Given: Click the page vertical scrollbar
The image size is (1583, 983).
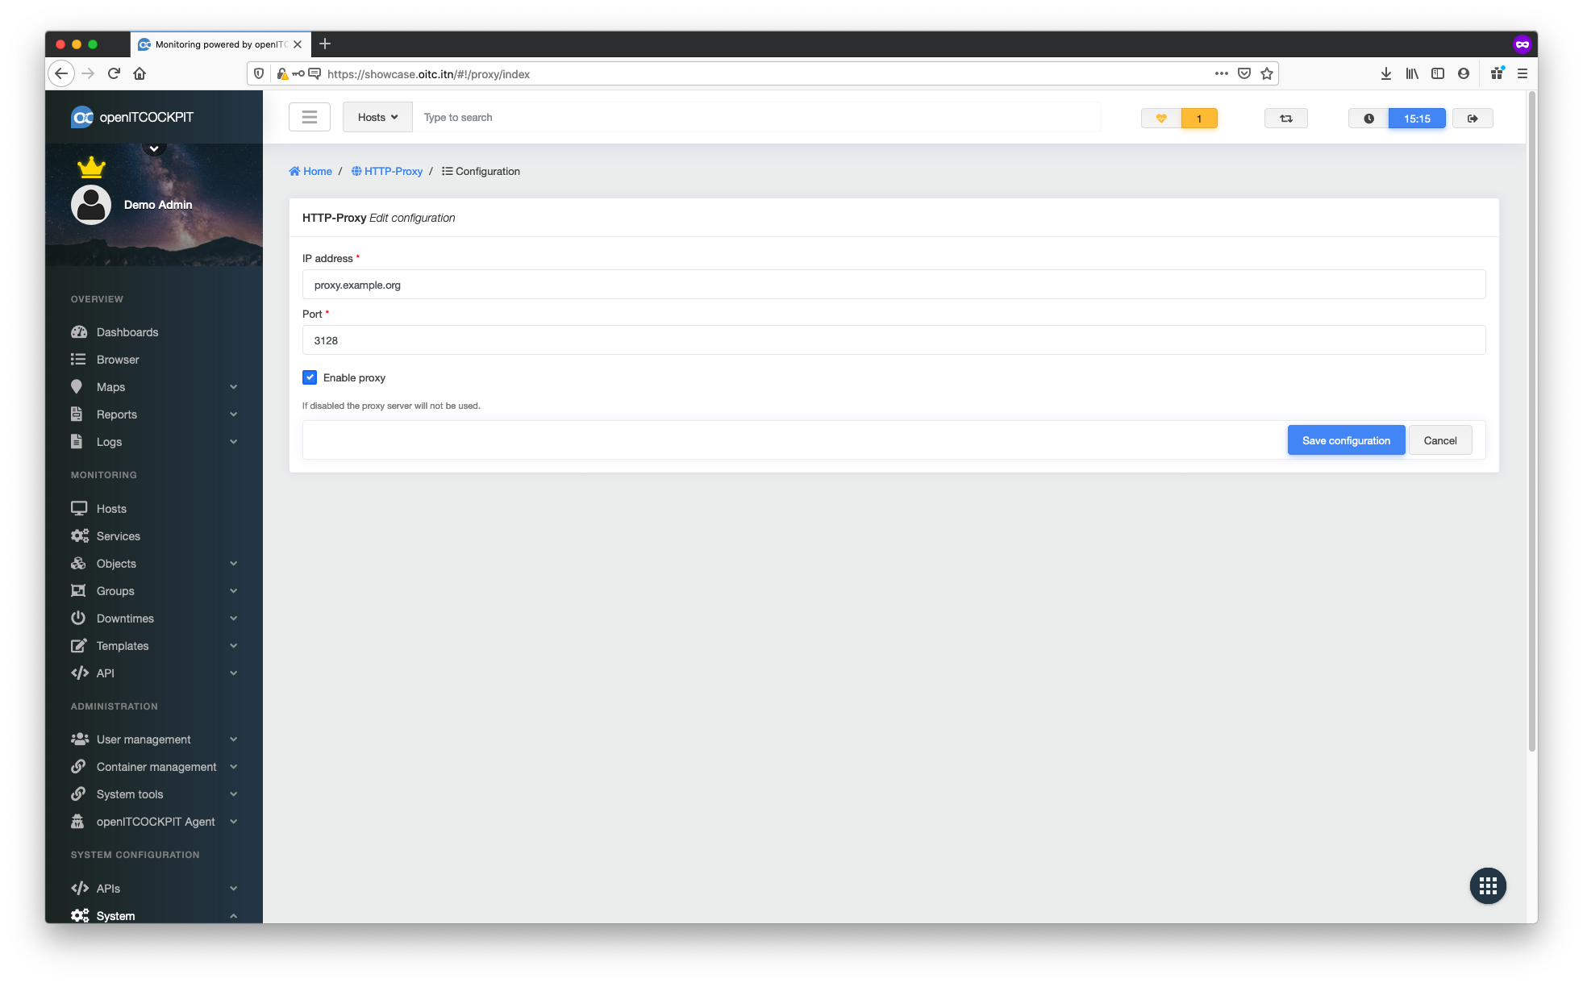Looking at the screenshot, I should pos(1531,421).
